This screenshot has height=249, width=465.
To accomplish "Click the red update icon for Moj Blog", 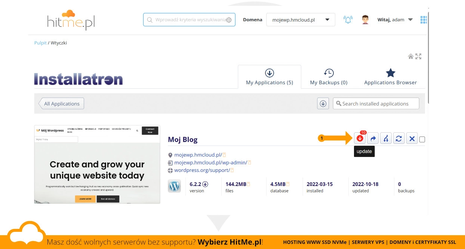I will [360, 139].
